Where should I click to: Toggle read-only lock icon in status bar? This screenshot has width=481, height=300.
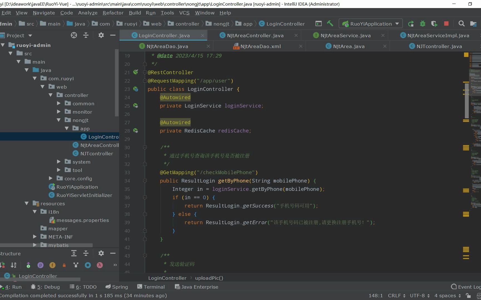[468, 296]
